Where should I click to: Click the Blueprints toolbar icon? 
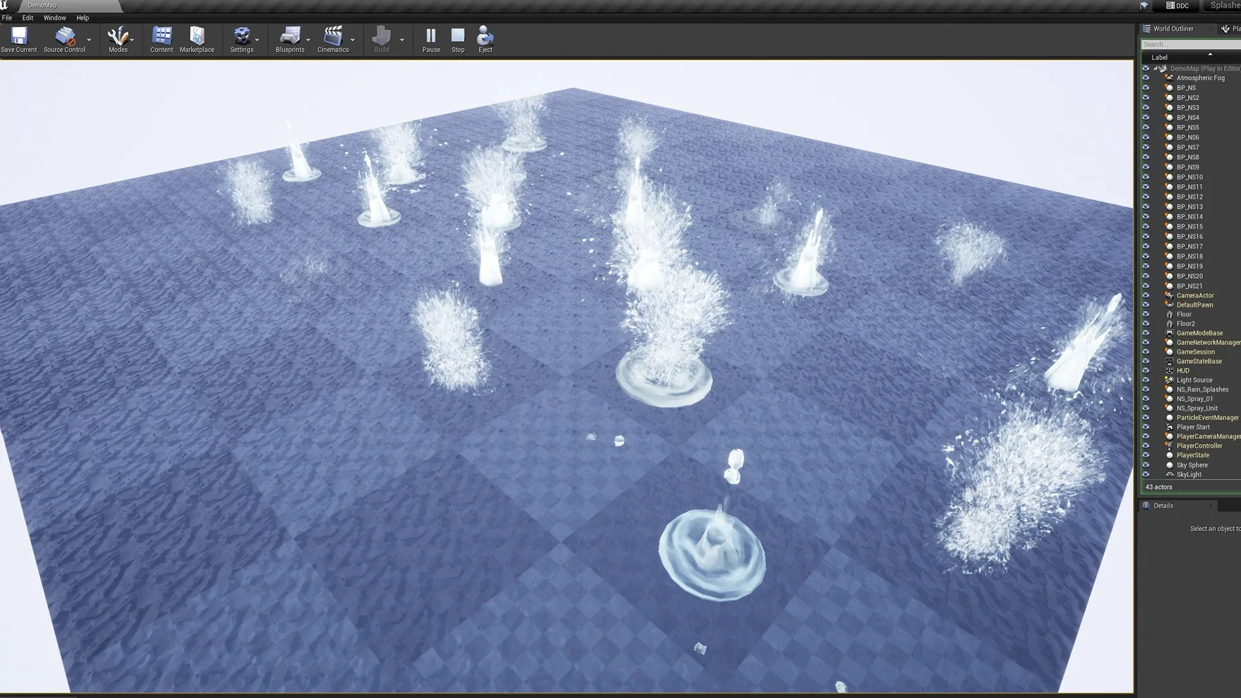point(290,36)
